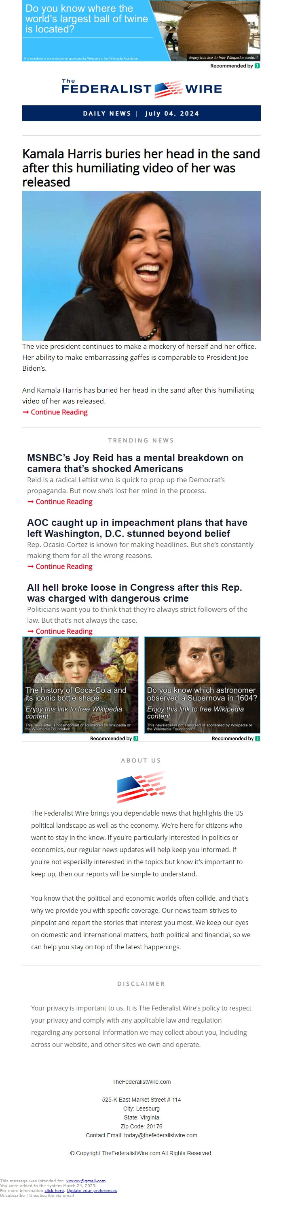The height and width of the screenshot is (1209, 283).
Task: Click the Unsubscribe via email link
Action: 51,1195
